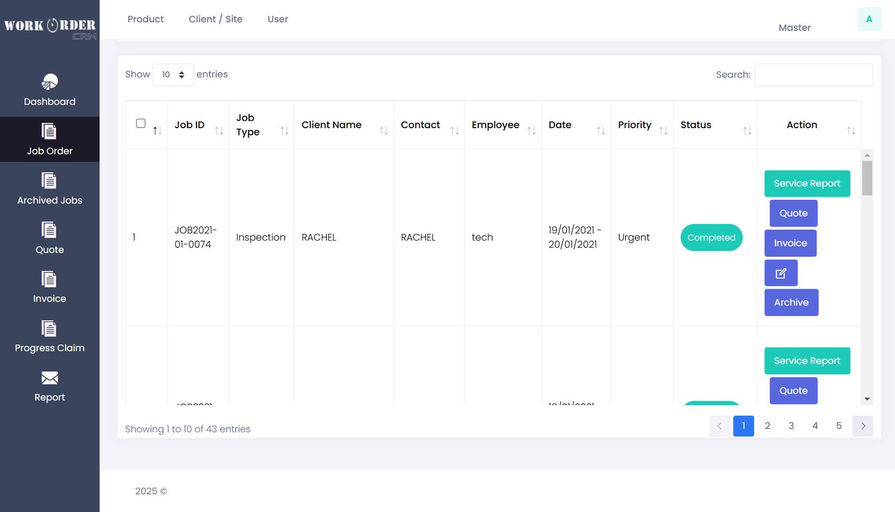895x512 pixels.
Task: Click Service Report in the second row
Action: pyautogui.click(x=807, y=361)
